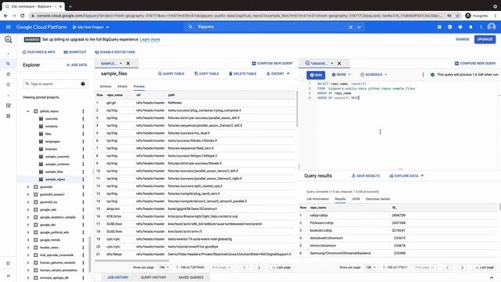Open FEATURES & INFO
This screenshot has height=282, width=501.
(38, 52)
